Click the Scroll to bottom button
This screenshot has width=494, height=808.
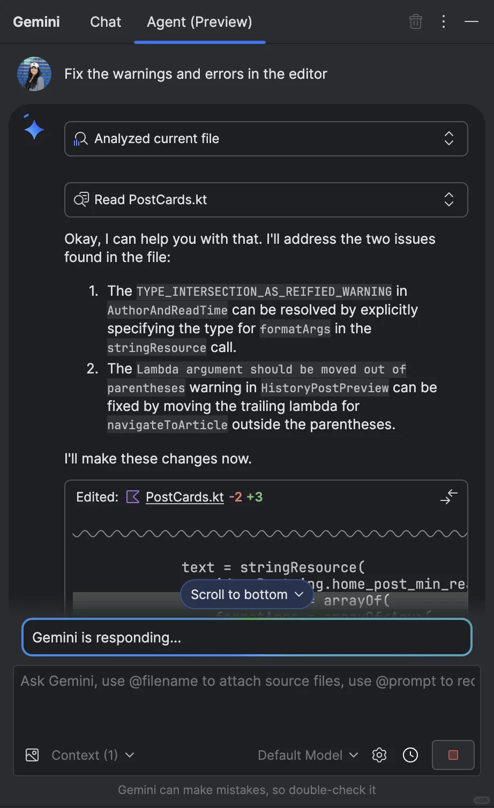(247, 594)
